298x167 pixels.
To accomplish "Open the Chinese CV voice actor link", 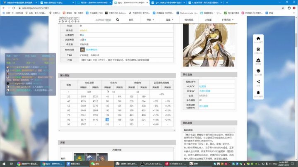I will pos(202,86).
